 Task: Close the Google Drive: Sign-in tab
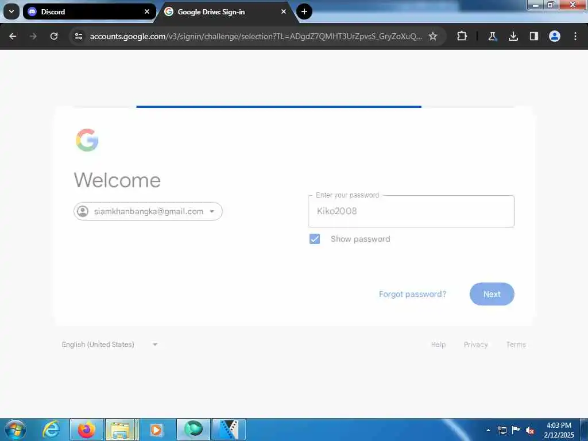click(284, 11)
